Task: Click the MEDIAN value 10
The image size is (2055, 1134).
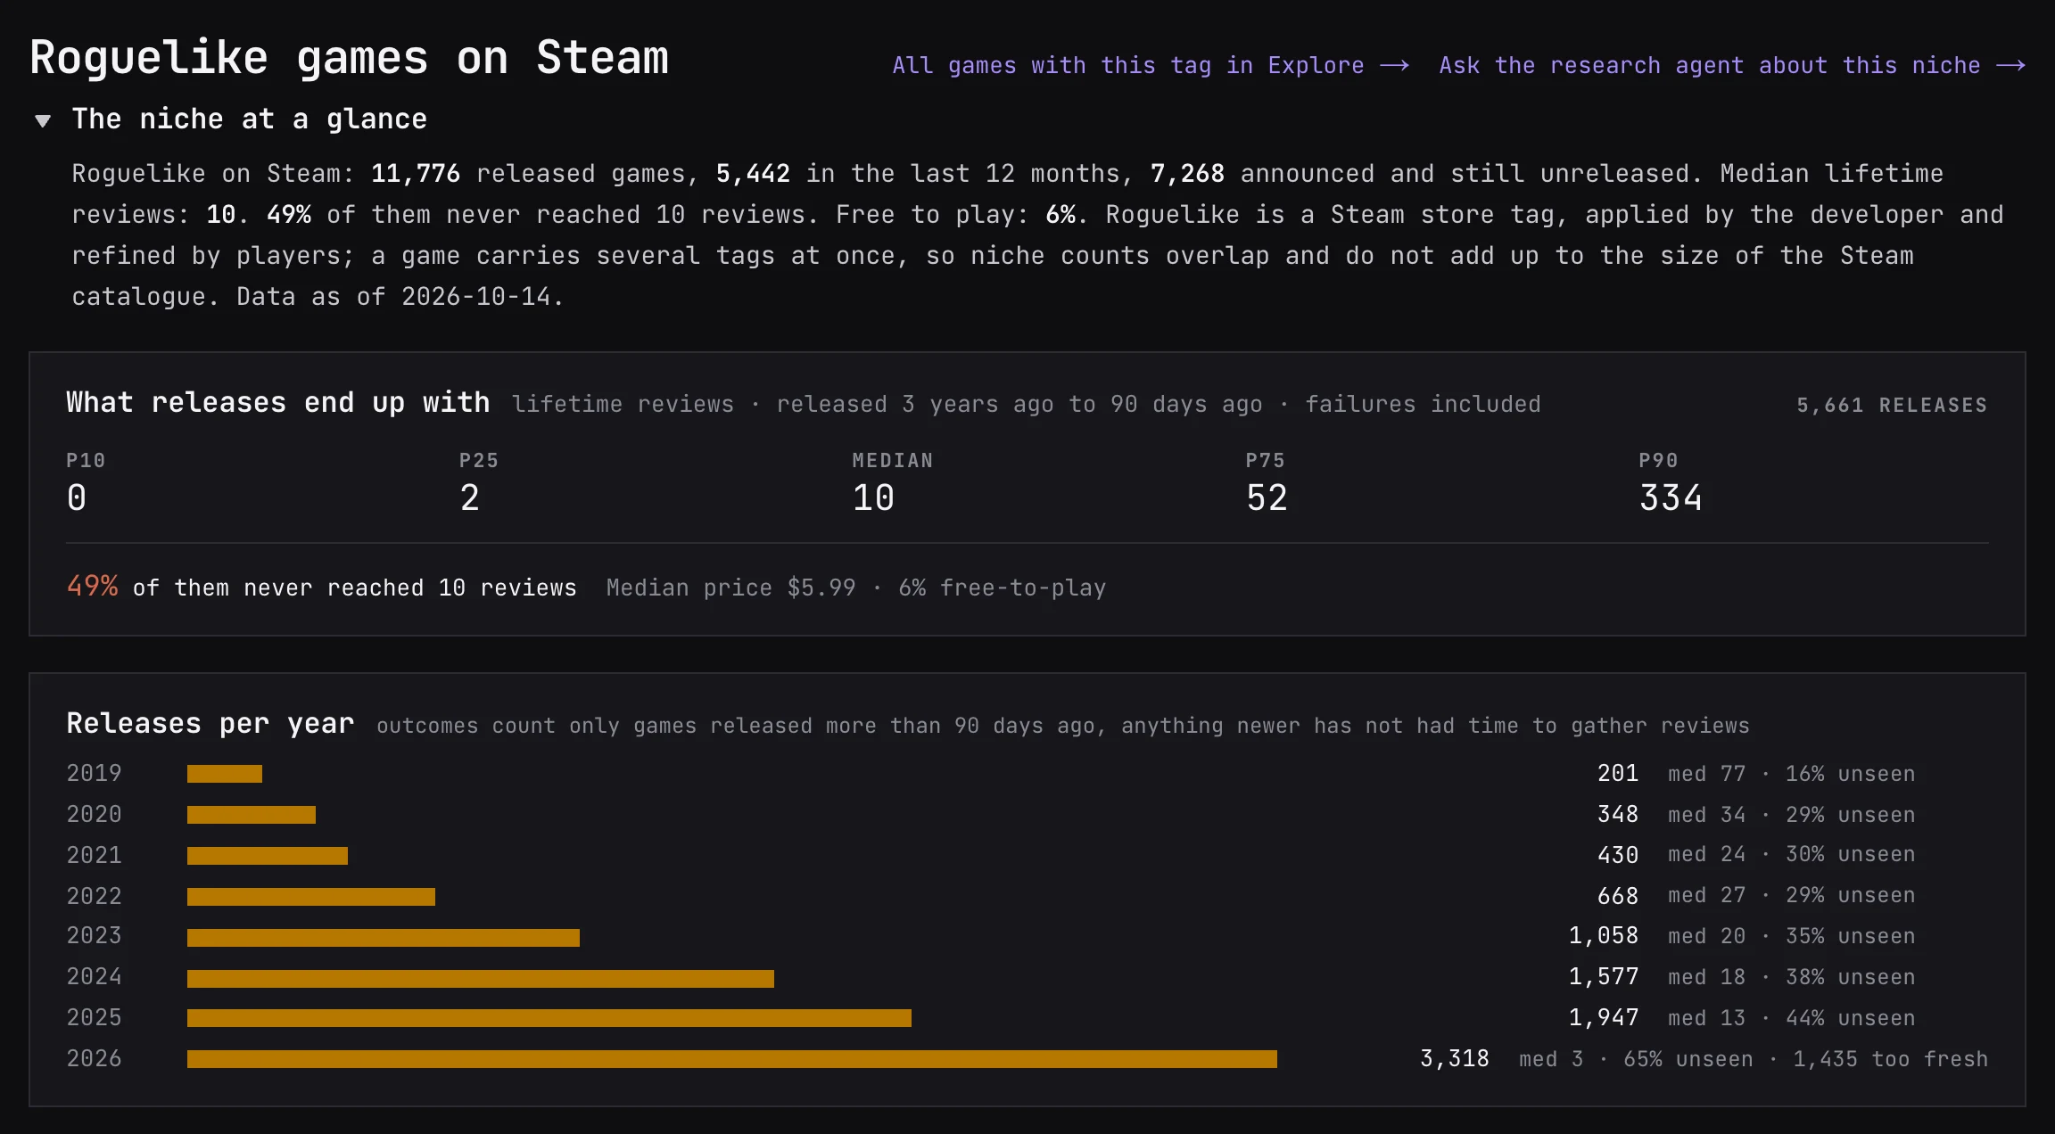Action: [873, 497]
